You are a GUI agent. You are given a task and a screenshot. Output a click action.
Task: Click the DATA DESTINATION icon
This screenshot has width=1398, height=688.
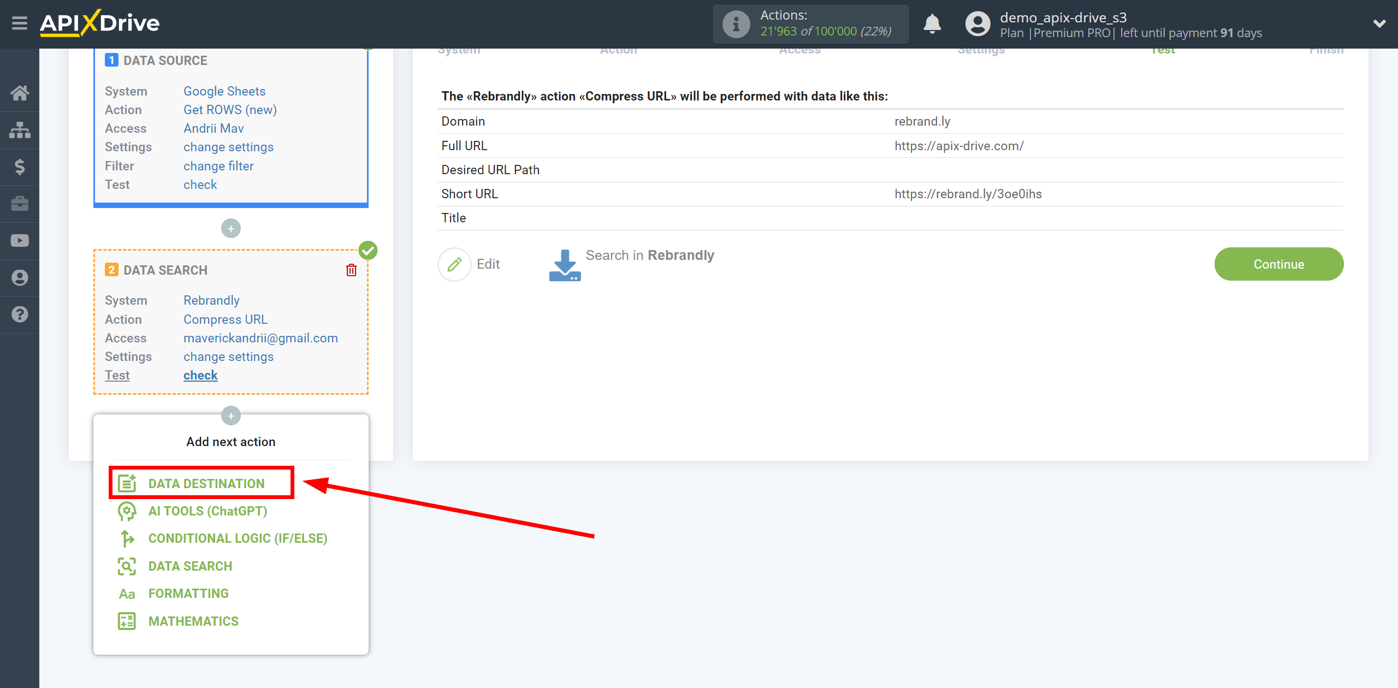126,484
